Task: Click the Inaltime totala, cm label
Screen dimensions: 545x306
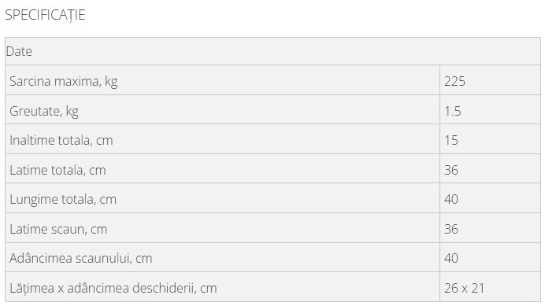Action: pyautogui.click(x=61, y=140)
